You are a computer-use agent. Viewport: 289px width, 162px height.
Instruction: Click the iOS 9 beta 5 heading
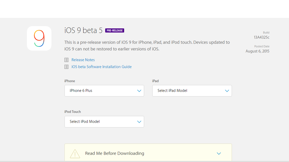click(83, 30)
